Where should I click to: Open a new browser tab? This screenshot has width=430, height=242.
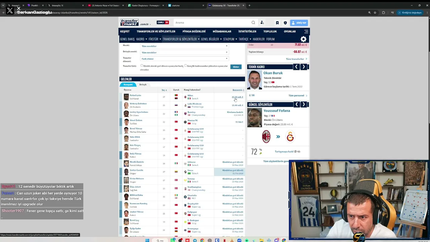249,5
